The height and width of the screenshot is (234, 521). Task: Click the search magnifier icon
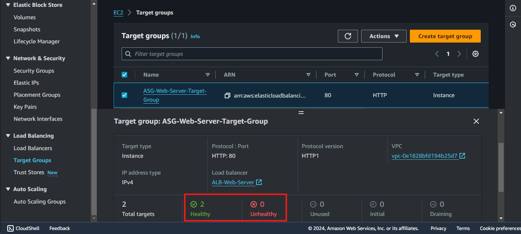[x=128, y=54]
